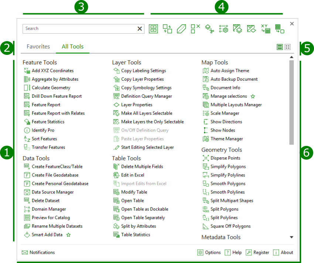Toggle favorite star on Smart Add Data
The width and height of the screenshot is (314, 263).
click(x=68, y=235)
